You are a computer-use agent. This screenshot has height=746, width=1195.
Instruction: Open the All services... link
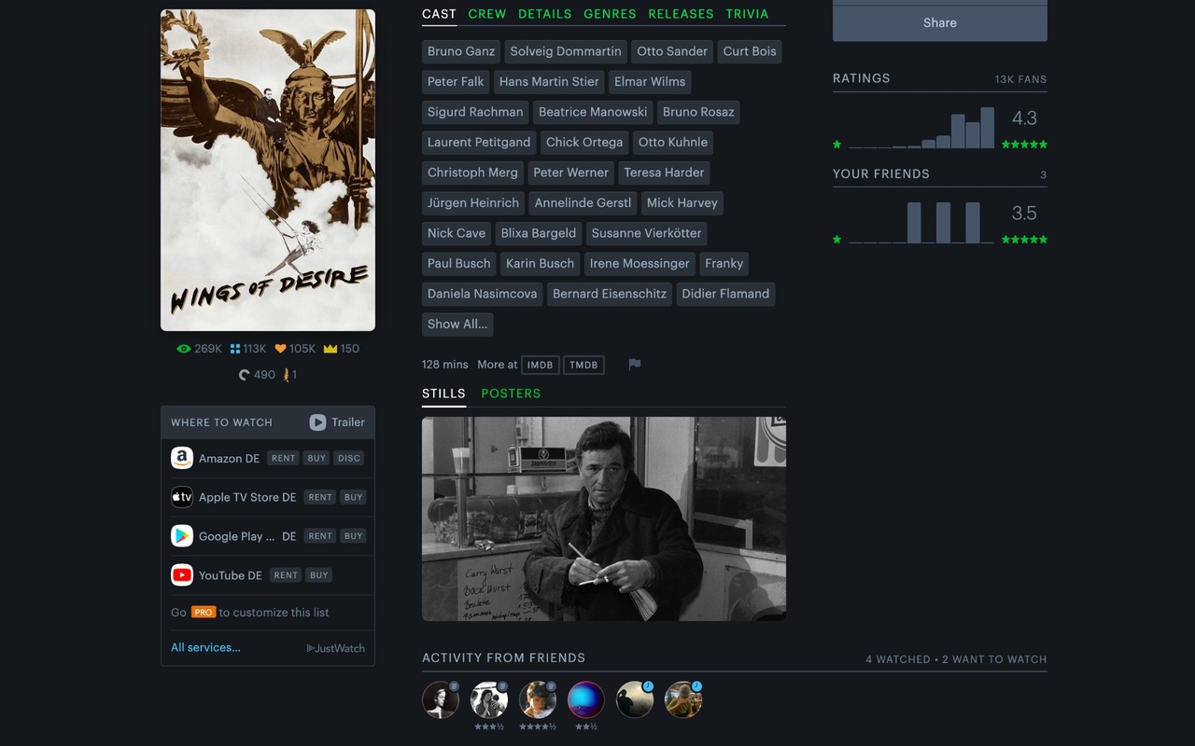pyautogui.click(x=205, y=647)
